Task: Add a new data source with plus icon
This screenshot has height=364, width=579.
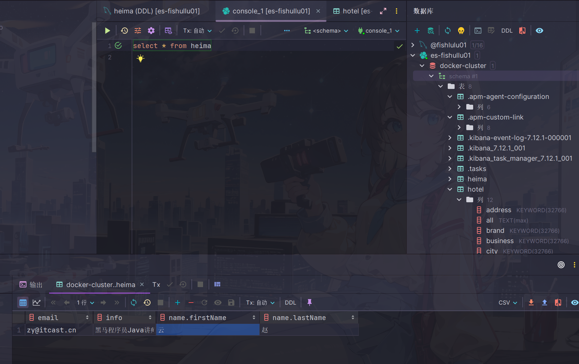Action: coord(417,31)
